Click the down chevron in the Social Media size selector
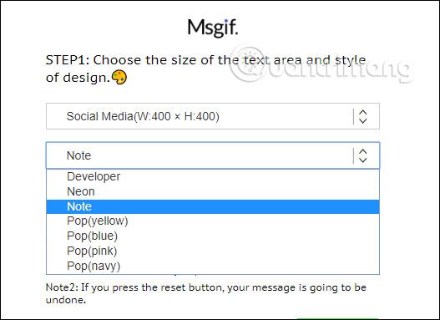 click(363, 120)
